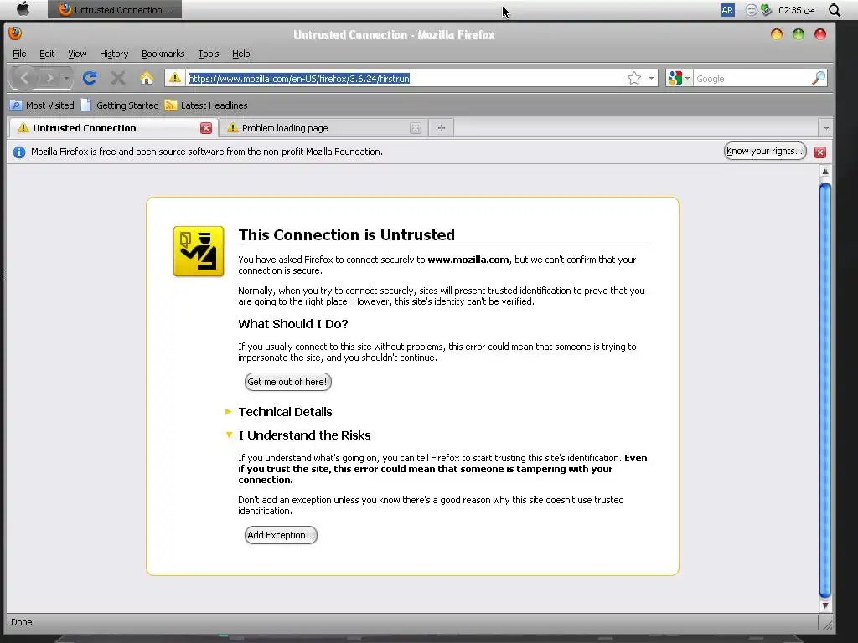Open the Latest Headlines feed
The image size is (858, 643).
coord(206,105)
